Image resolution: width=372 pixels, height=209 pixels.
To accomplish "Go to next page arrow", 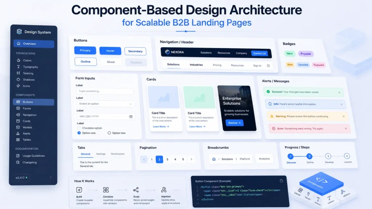I will pos(191,159).
